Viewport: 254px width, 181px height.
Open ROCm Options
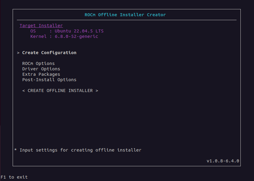[x=38, y=63]
